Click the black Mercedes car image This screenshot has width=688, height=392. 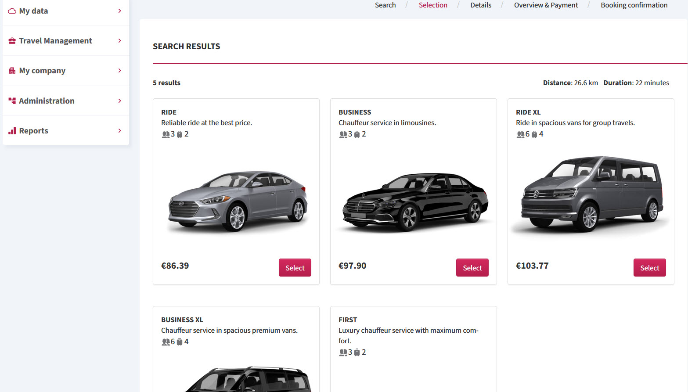coord(415,202)
